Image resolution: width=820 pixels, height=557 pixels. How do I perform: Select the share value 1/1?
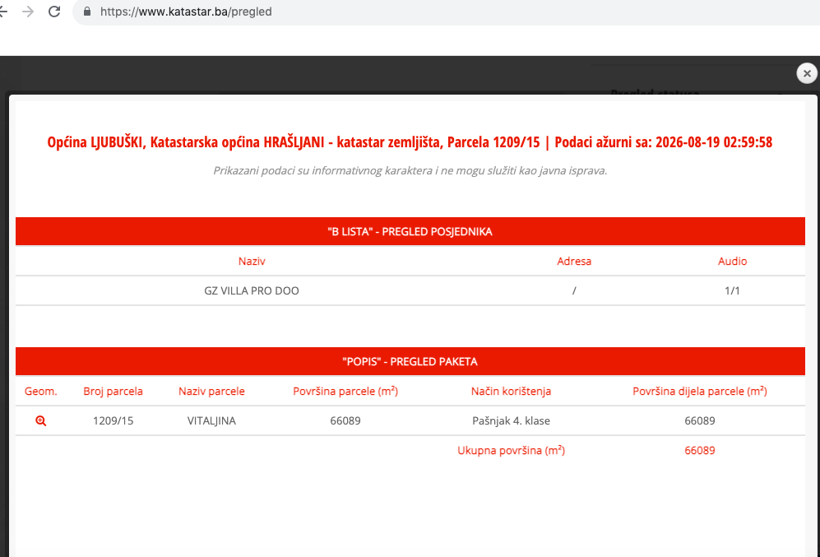coord(732,290)
